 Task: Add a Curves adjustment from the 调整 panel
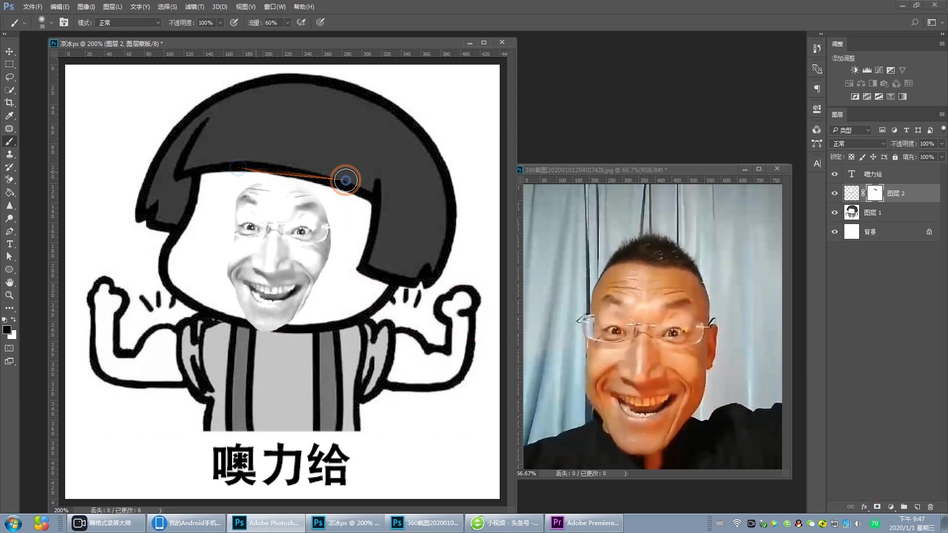878,70
